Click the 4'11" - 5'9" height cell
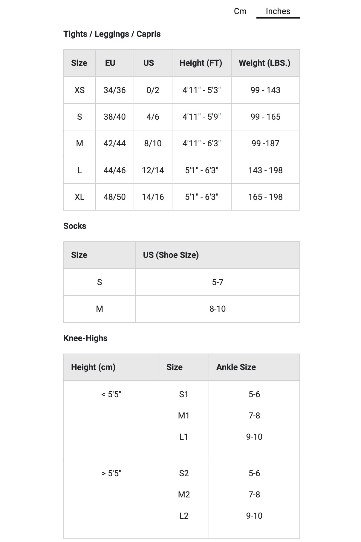This screenshot has width=361, height=542. pos(201,117)
